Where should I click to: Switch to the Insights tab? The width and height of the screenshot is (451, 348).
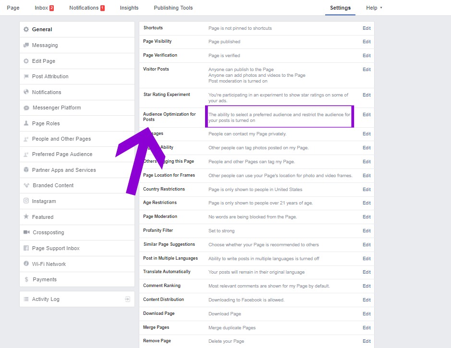129,8
